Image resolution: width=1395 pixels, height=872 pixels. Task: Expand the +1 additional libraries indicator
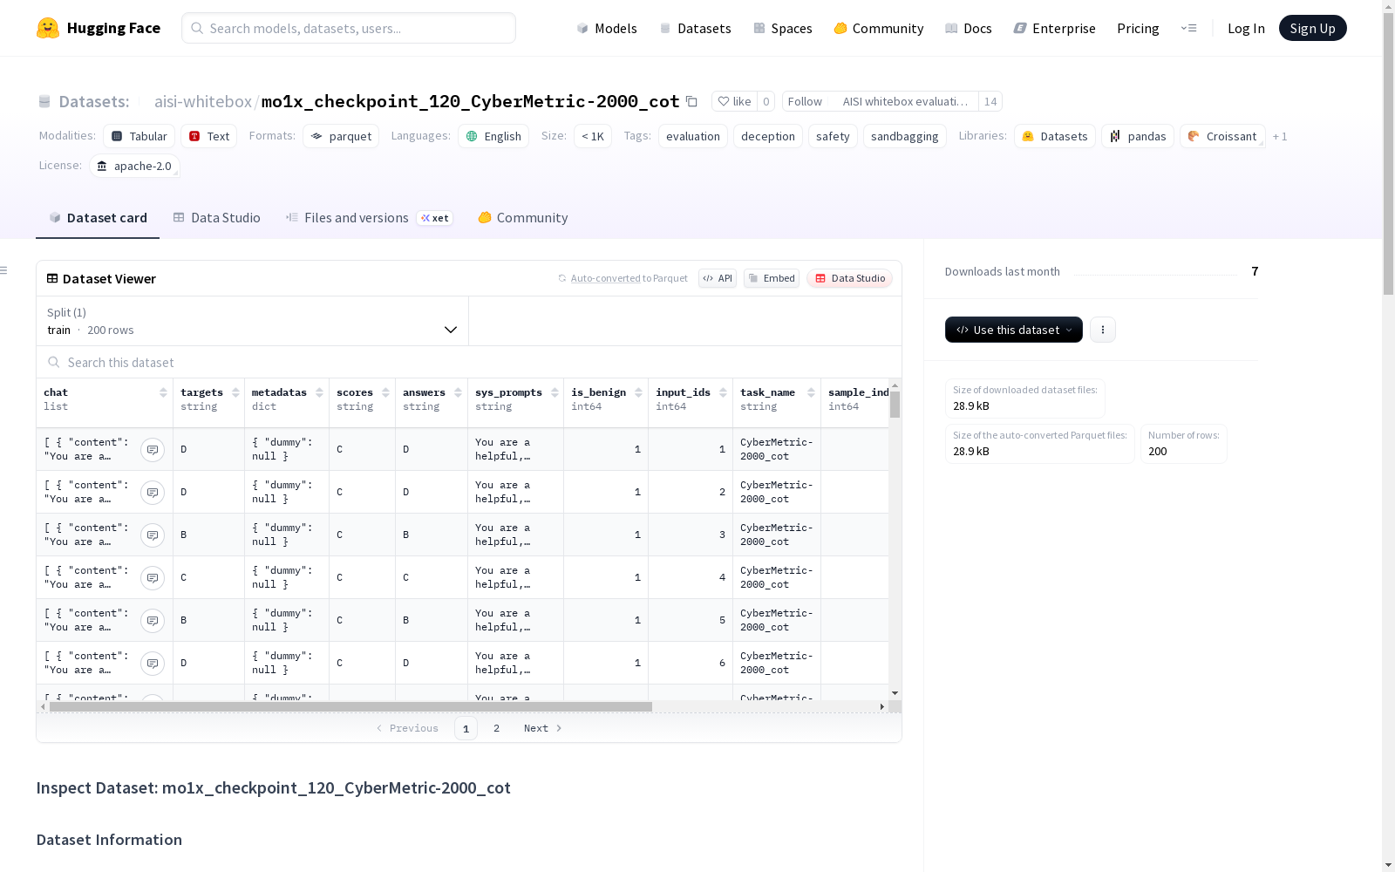[1280, 136]
